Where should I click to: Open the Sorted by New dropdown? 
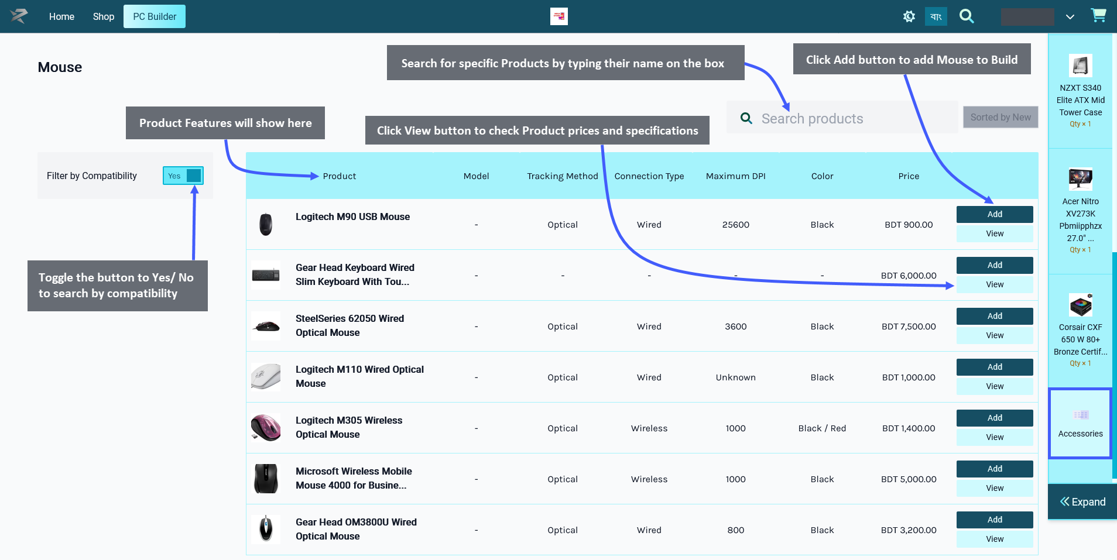pos(1000,117)
